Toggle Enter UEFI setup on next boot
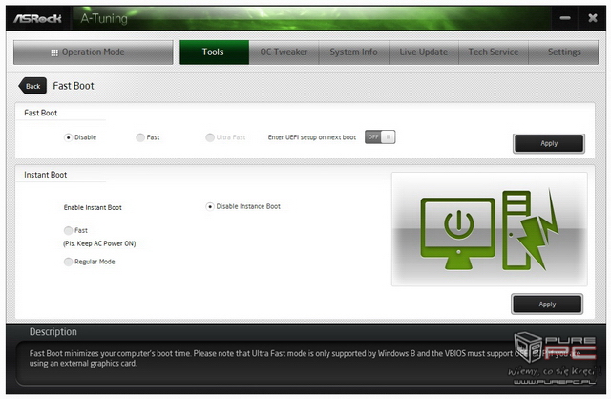The image size is (611, 399). click(x=379, y=137)
